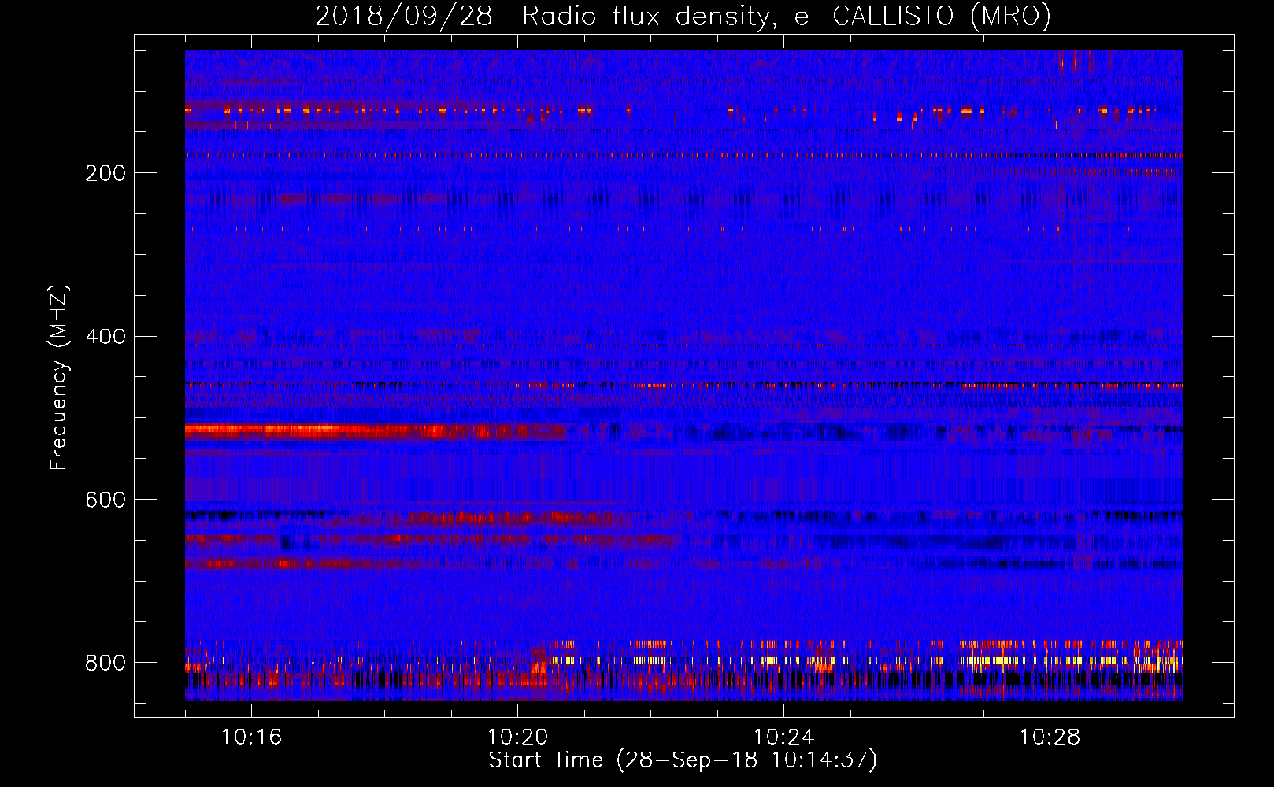This screenshot has height=787, width=1274.
Task: Click the 10:16 time tick label
Action: (251, 737)
